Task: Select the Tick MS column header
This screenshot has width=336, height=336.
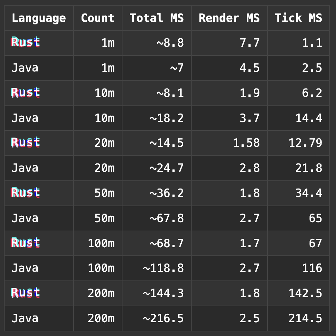Action: tap(298, 18)
